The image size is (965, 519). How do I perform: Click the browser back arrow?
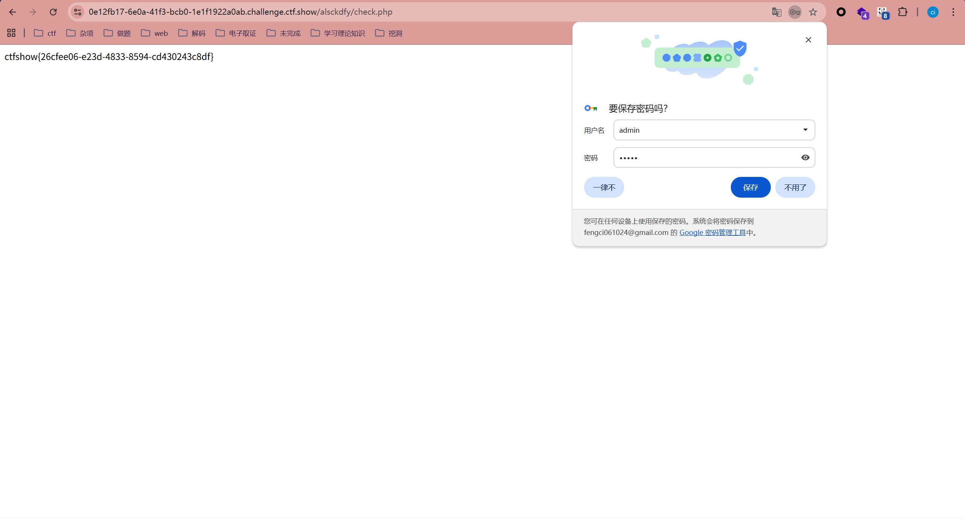click(12, 12)
